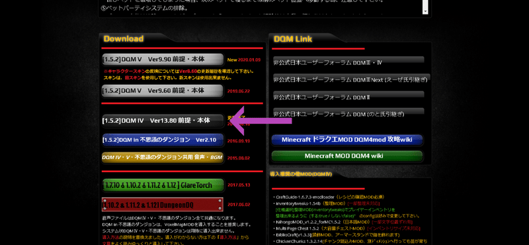
Task: Click the 導入推奨の他MOD(DQMⅣ) heading
Action: click(x=301, y=174)
